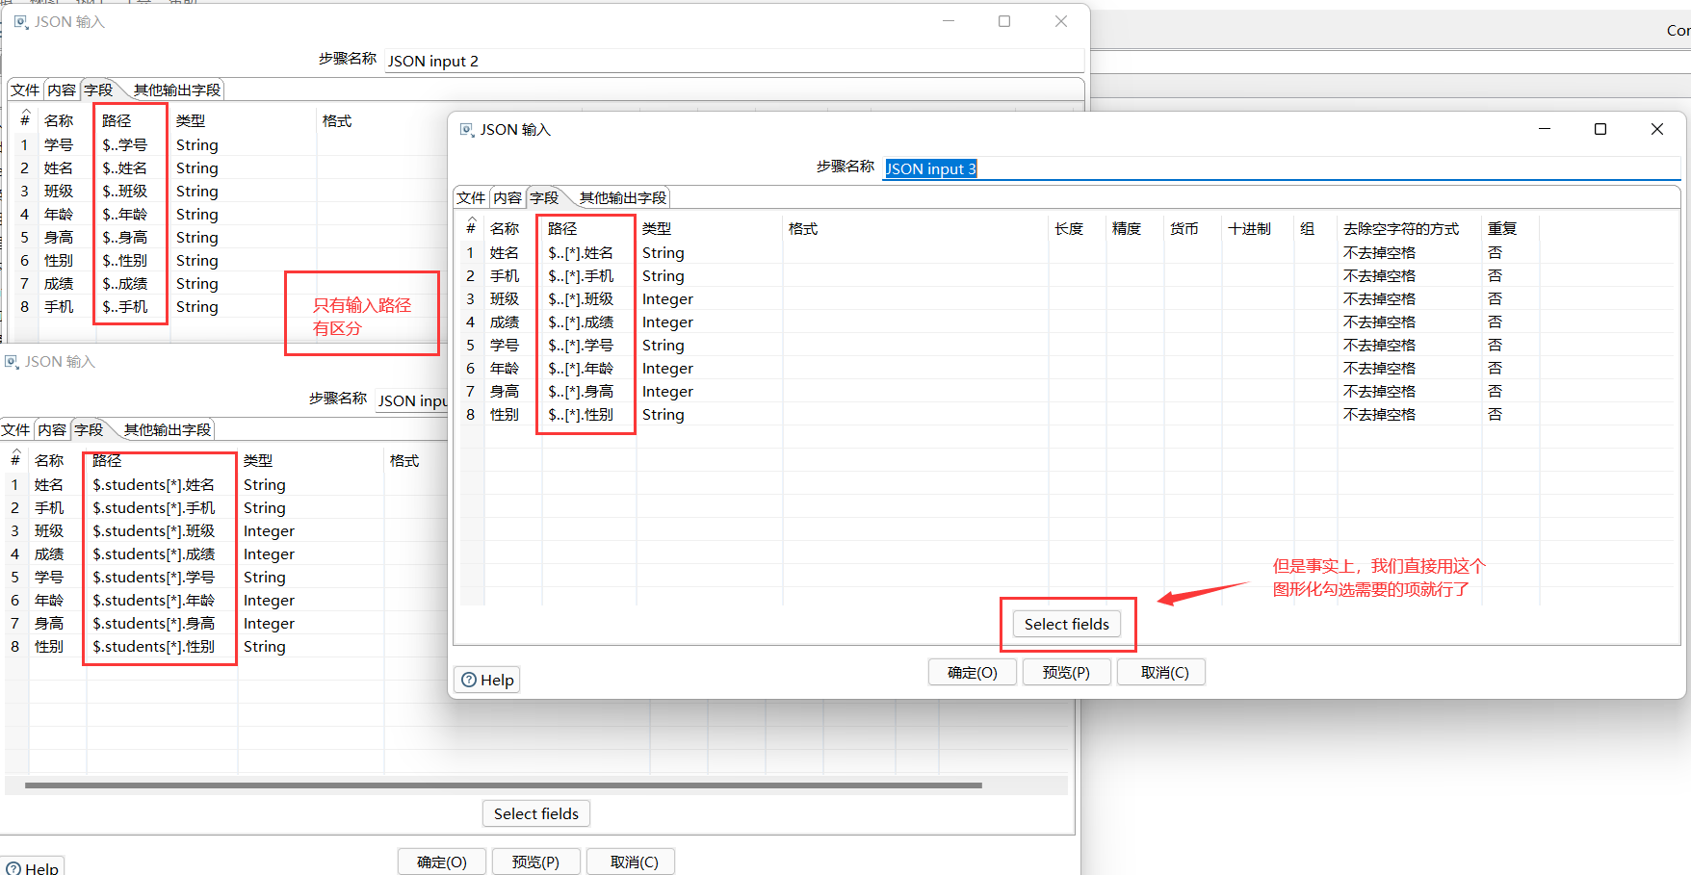This screenshot has width=1691, height=875.
Task: Open 内容 tab in bottom-left JSON window
Action: click(52, 429)
